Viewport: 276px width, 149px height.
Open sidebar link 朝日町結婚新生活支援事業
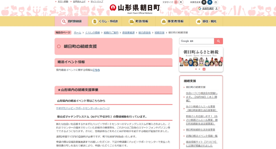pos(200,130)
